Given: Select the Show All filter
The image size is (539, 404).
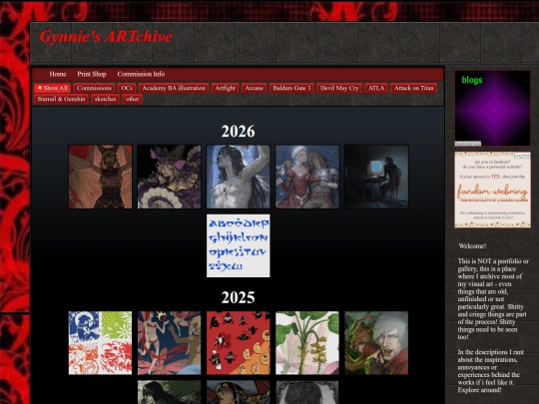Looking at the screenshot, I should tap(52, 88).
